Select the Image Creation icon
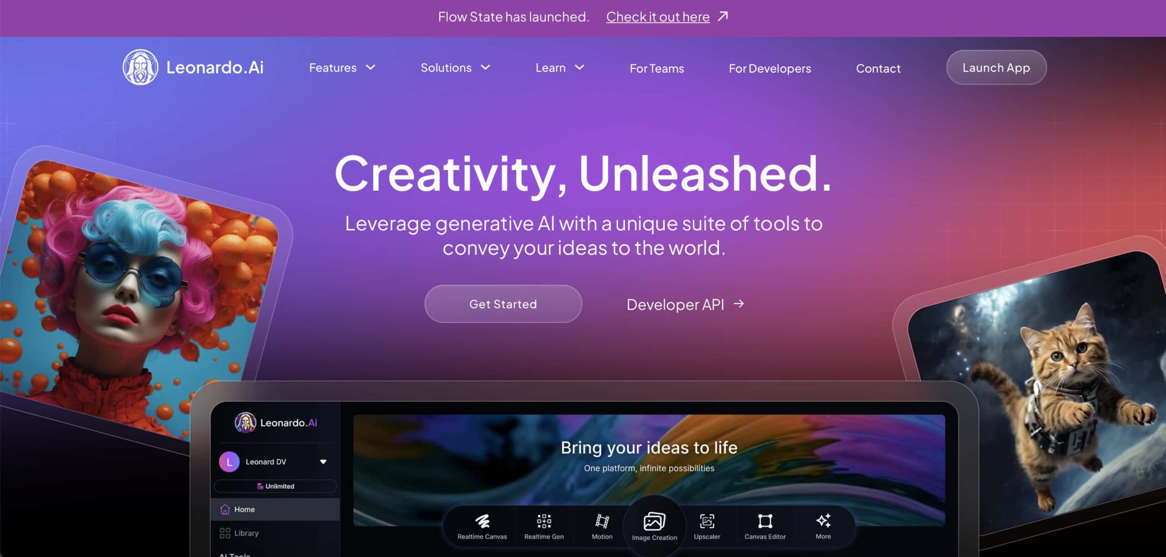The image size is (1166, 557). pyautogui.click(x=655, y=521)
